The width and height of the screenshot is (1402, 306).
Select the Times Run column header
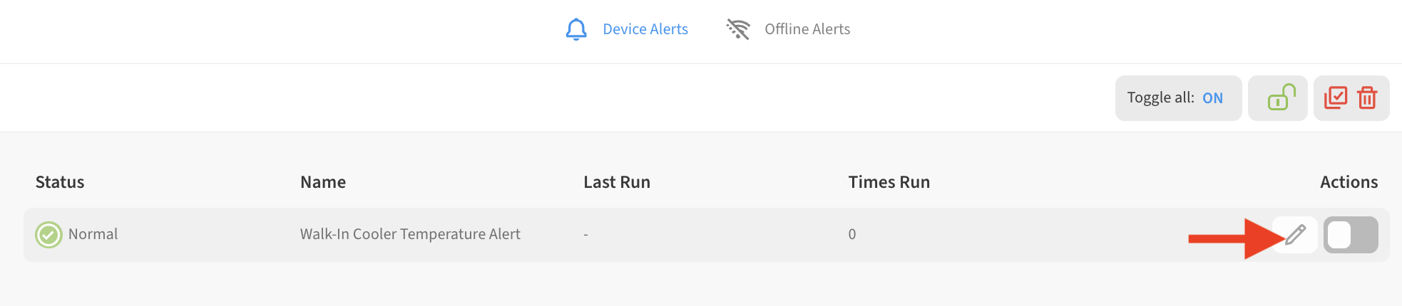pyautogui.click(x=889, y=182)
